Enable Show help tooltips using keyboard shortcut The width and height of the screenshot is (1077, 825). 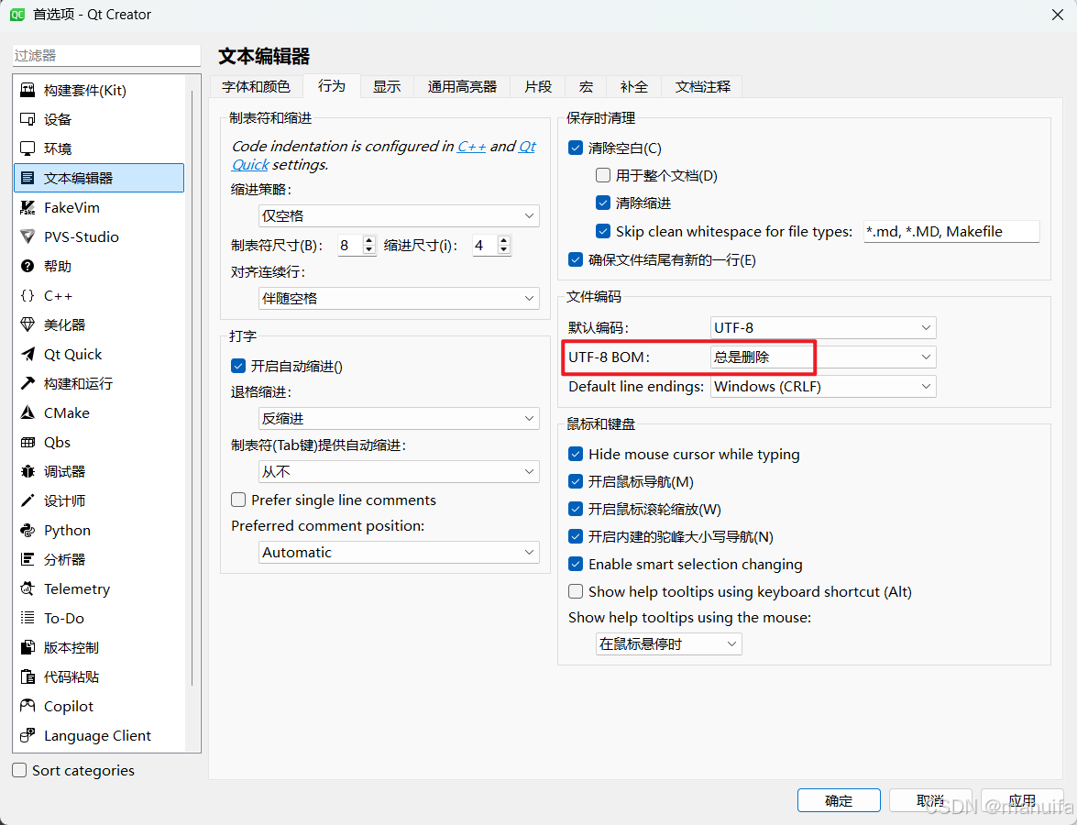pos(576,591)
